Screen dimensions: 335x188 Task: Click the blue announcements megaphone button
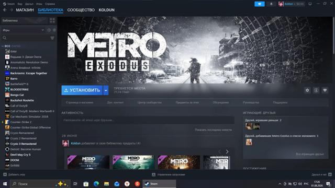[x=260, y=4]
